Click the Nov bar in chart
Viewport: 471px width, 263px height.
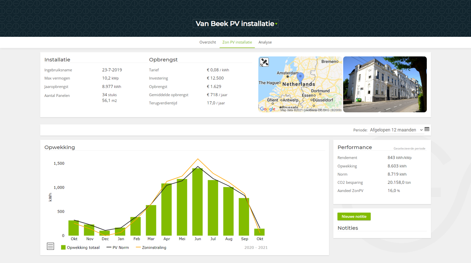89,230
